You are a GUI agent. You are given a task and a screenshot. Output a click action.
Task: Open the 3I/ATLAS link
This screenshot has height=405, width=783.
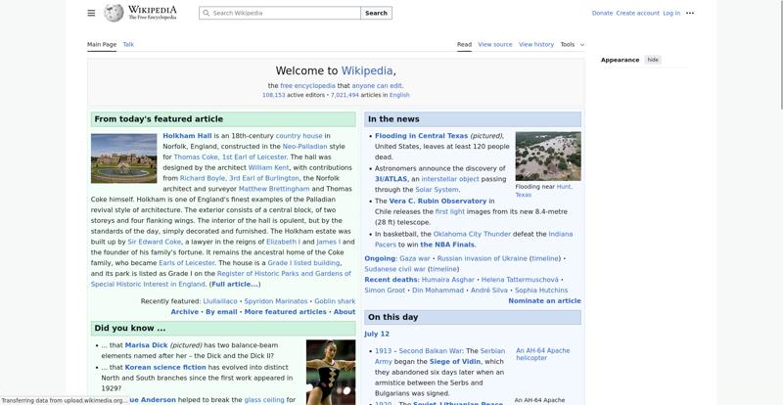click(x=391, y=179)
